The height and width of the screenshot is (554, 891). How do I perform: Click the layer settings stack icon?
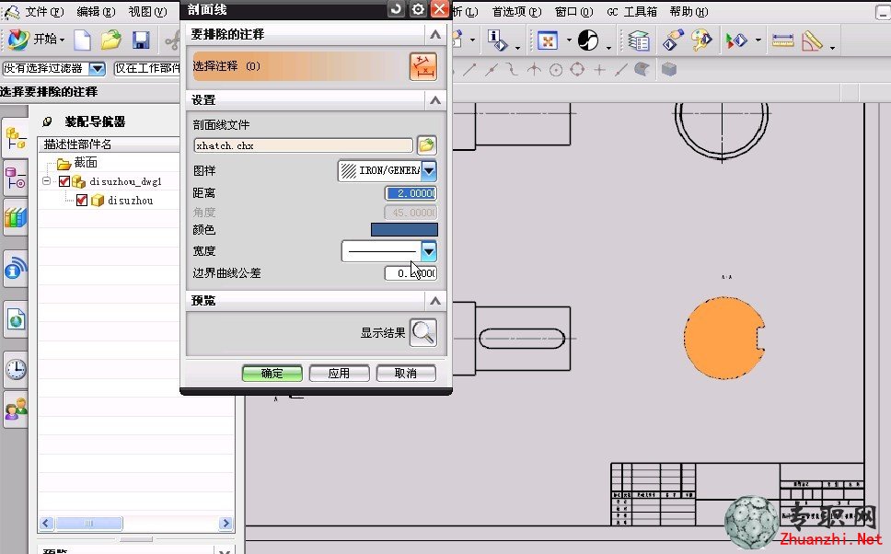click(x=639, y=40)
